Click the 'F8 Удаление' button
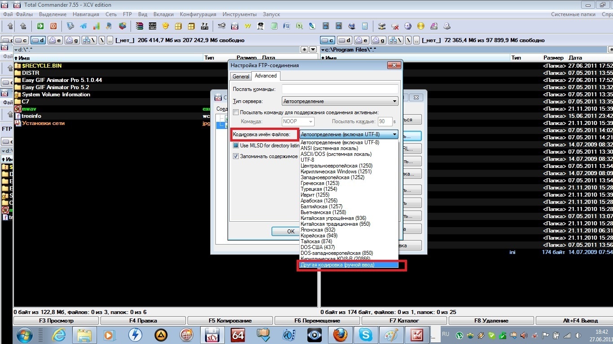613x344 pixels. 491,321
